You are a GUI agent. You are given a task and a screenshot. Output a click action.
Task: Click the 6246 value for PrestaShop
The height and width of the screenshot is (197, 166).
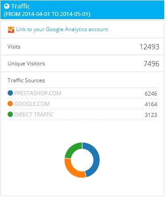pos(151,94)
